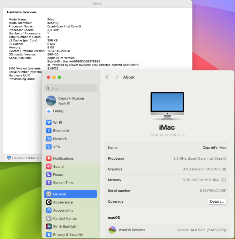Open Coverage Details button
Screen dimensions: 235x239
tap(217, 201)
